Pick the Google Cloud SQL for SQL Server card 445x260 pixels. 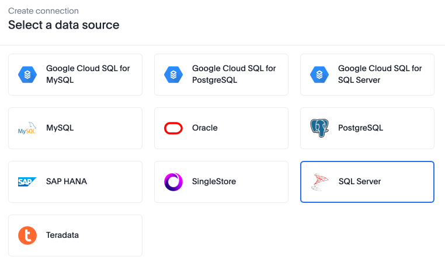coord(367,75)
